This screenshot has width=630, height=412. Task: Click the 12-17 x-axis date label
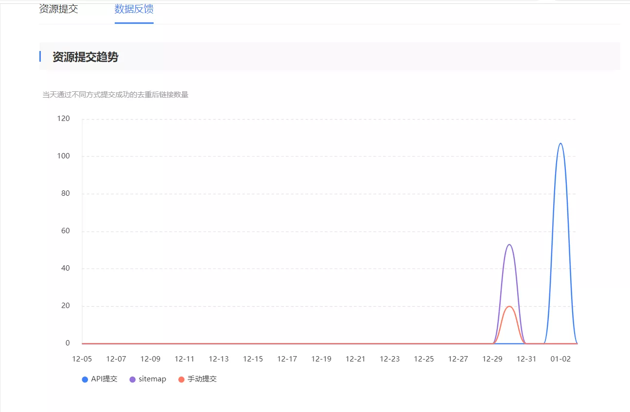(287, 359)
